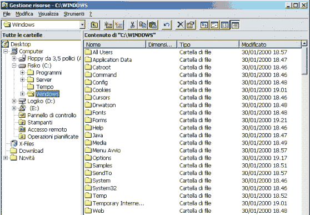Click the Copy toolbar icon
This screenshot has height=215, width=310.
143,25
